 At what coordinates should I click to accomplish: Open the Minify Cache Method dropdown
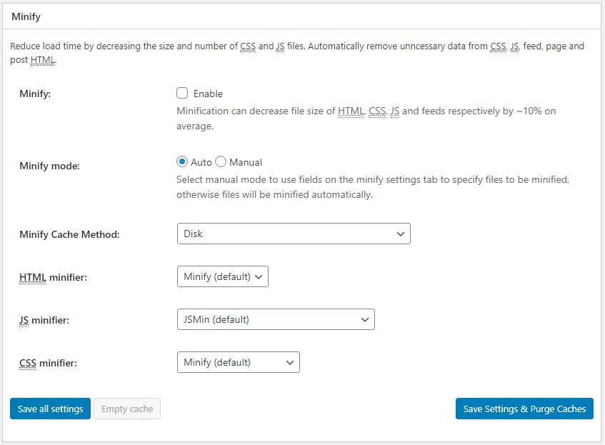(293, 234)
